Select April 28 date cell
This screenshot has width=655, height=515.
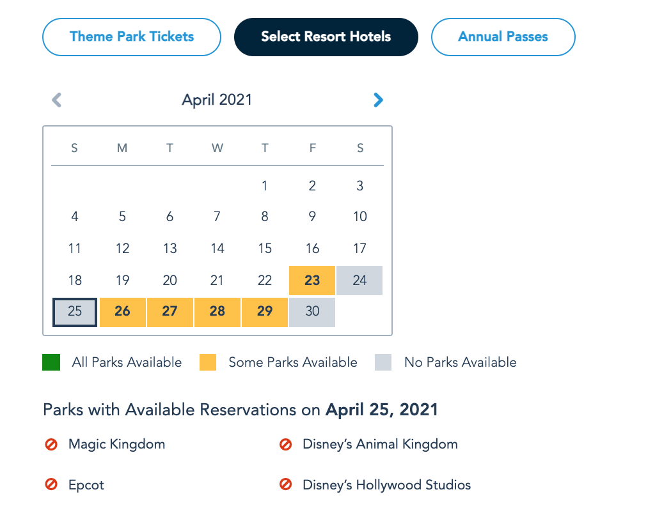[x=217, y=311]
